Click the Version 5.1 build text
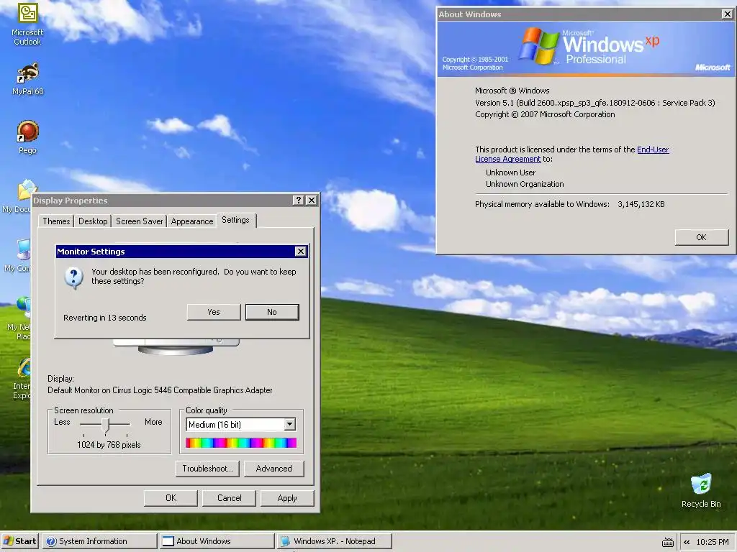The height and width of the screenshot is (552, 737). tap(594, 103)
